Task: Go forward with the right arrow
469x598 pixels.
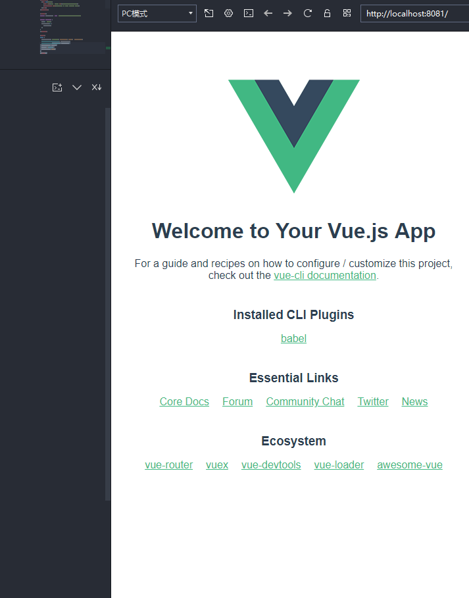Action: pyautogui.click(x=287, y=13)
